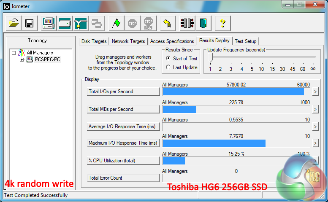Switch to Disk Targets tab
Viewport: 328px width, 202px height.
(x=94, y=41)
